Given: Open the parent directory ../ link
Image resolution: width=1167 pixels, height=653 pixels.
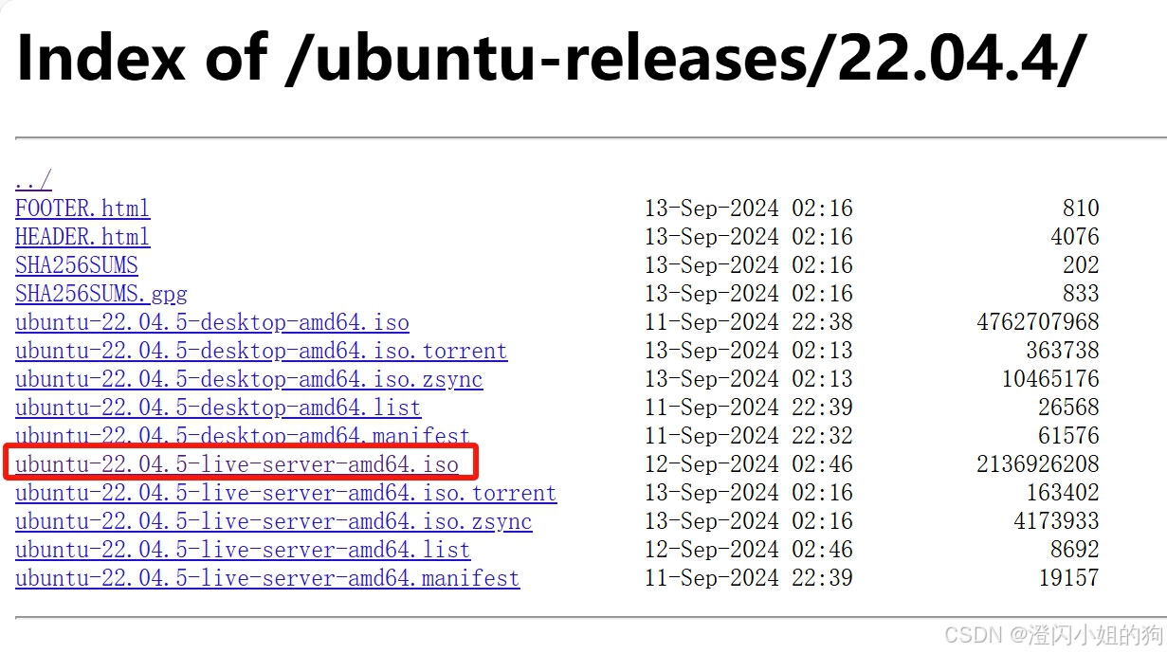Looking at the screenshot, I should pyautogui.click(x=33, y=180).
